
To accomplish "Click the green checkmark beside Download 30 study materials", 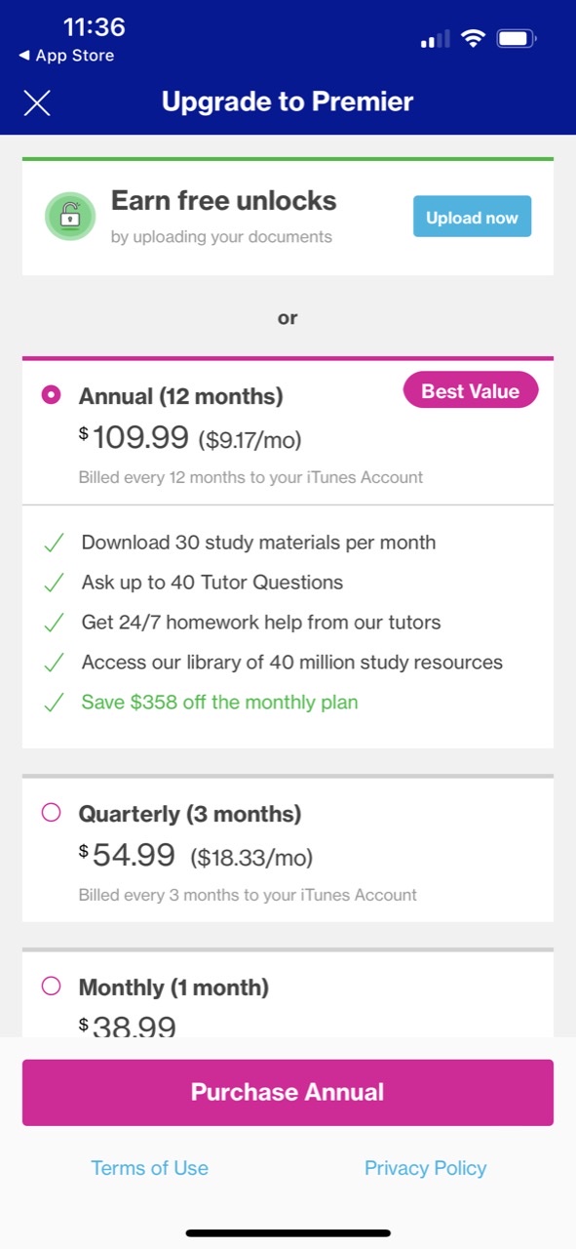I will 53,542.
